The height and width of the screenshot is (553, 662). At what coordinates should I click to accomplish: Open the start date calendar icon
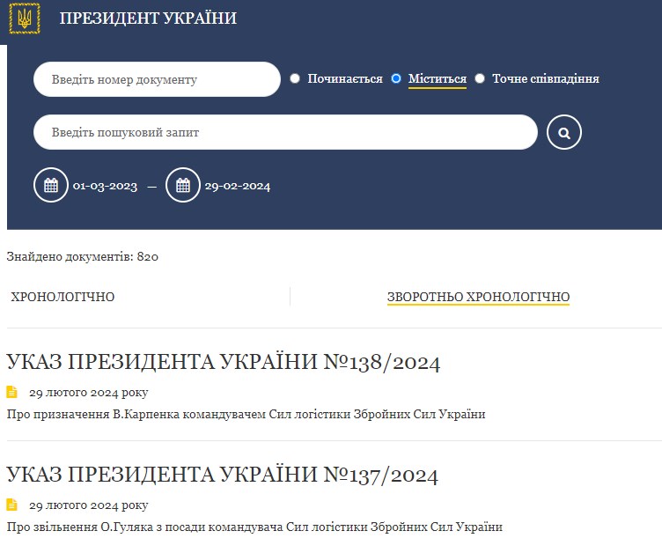(51, 185)
